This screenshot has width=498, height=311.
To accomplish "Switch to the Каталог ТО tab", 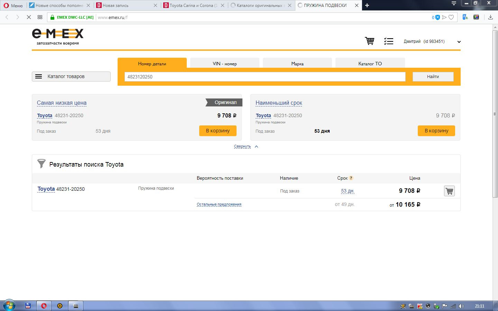I will 370,63.
